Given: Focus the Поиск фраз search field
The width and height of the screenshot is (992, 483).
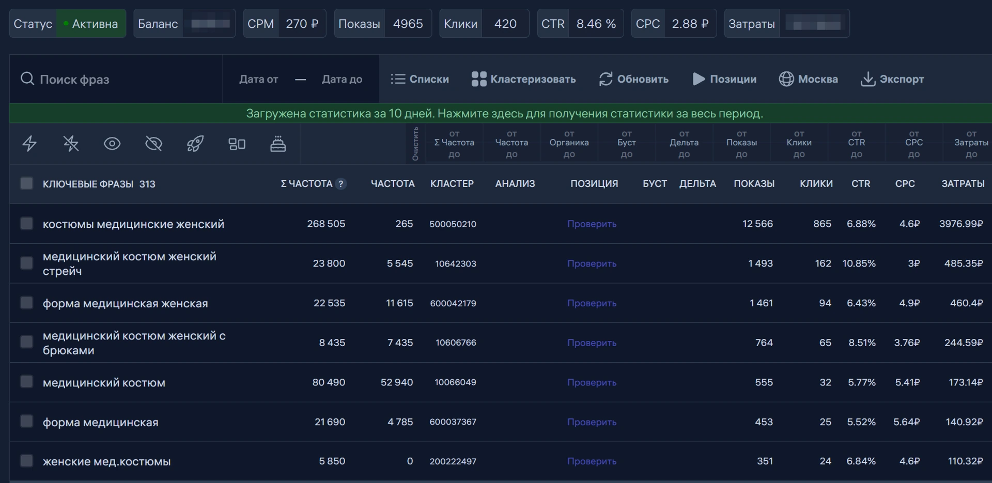Looking at the screenshot, I should coord(116,79).
